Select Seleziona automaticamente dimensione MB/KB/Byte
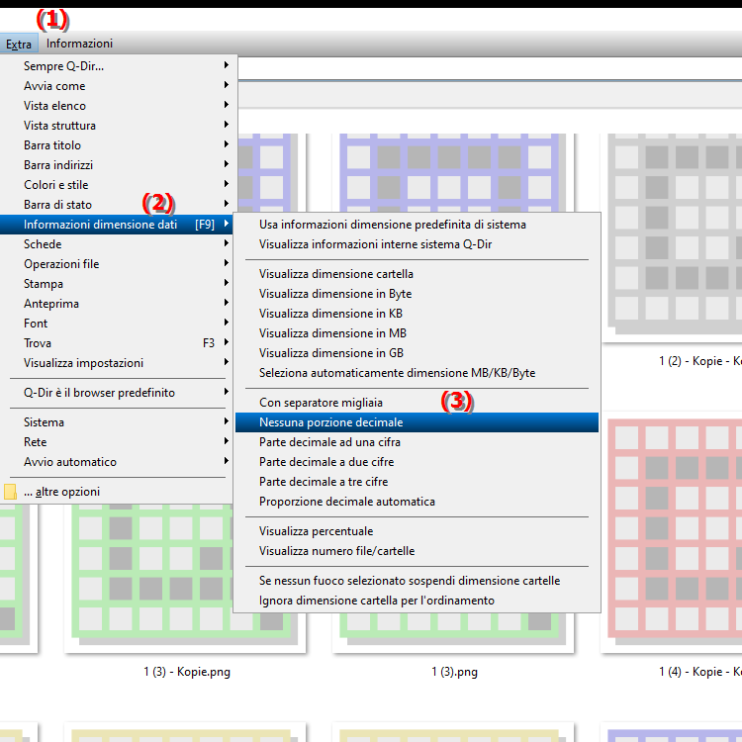Viewport: 742px width, 742px height. pos(417,373)
